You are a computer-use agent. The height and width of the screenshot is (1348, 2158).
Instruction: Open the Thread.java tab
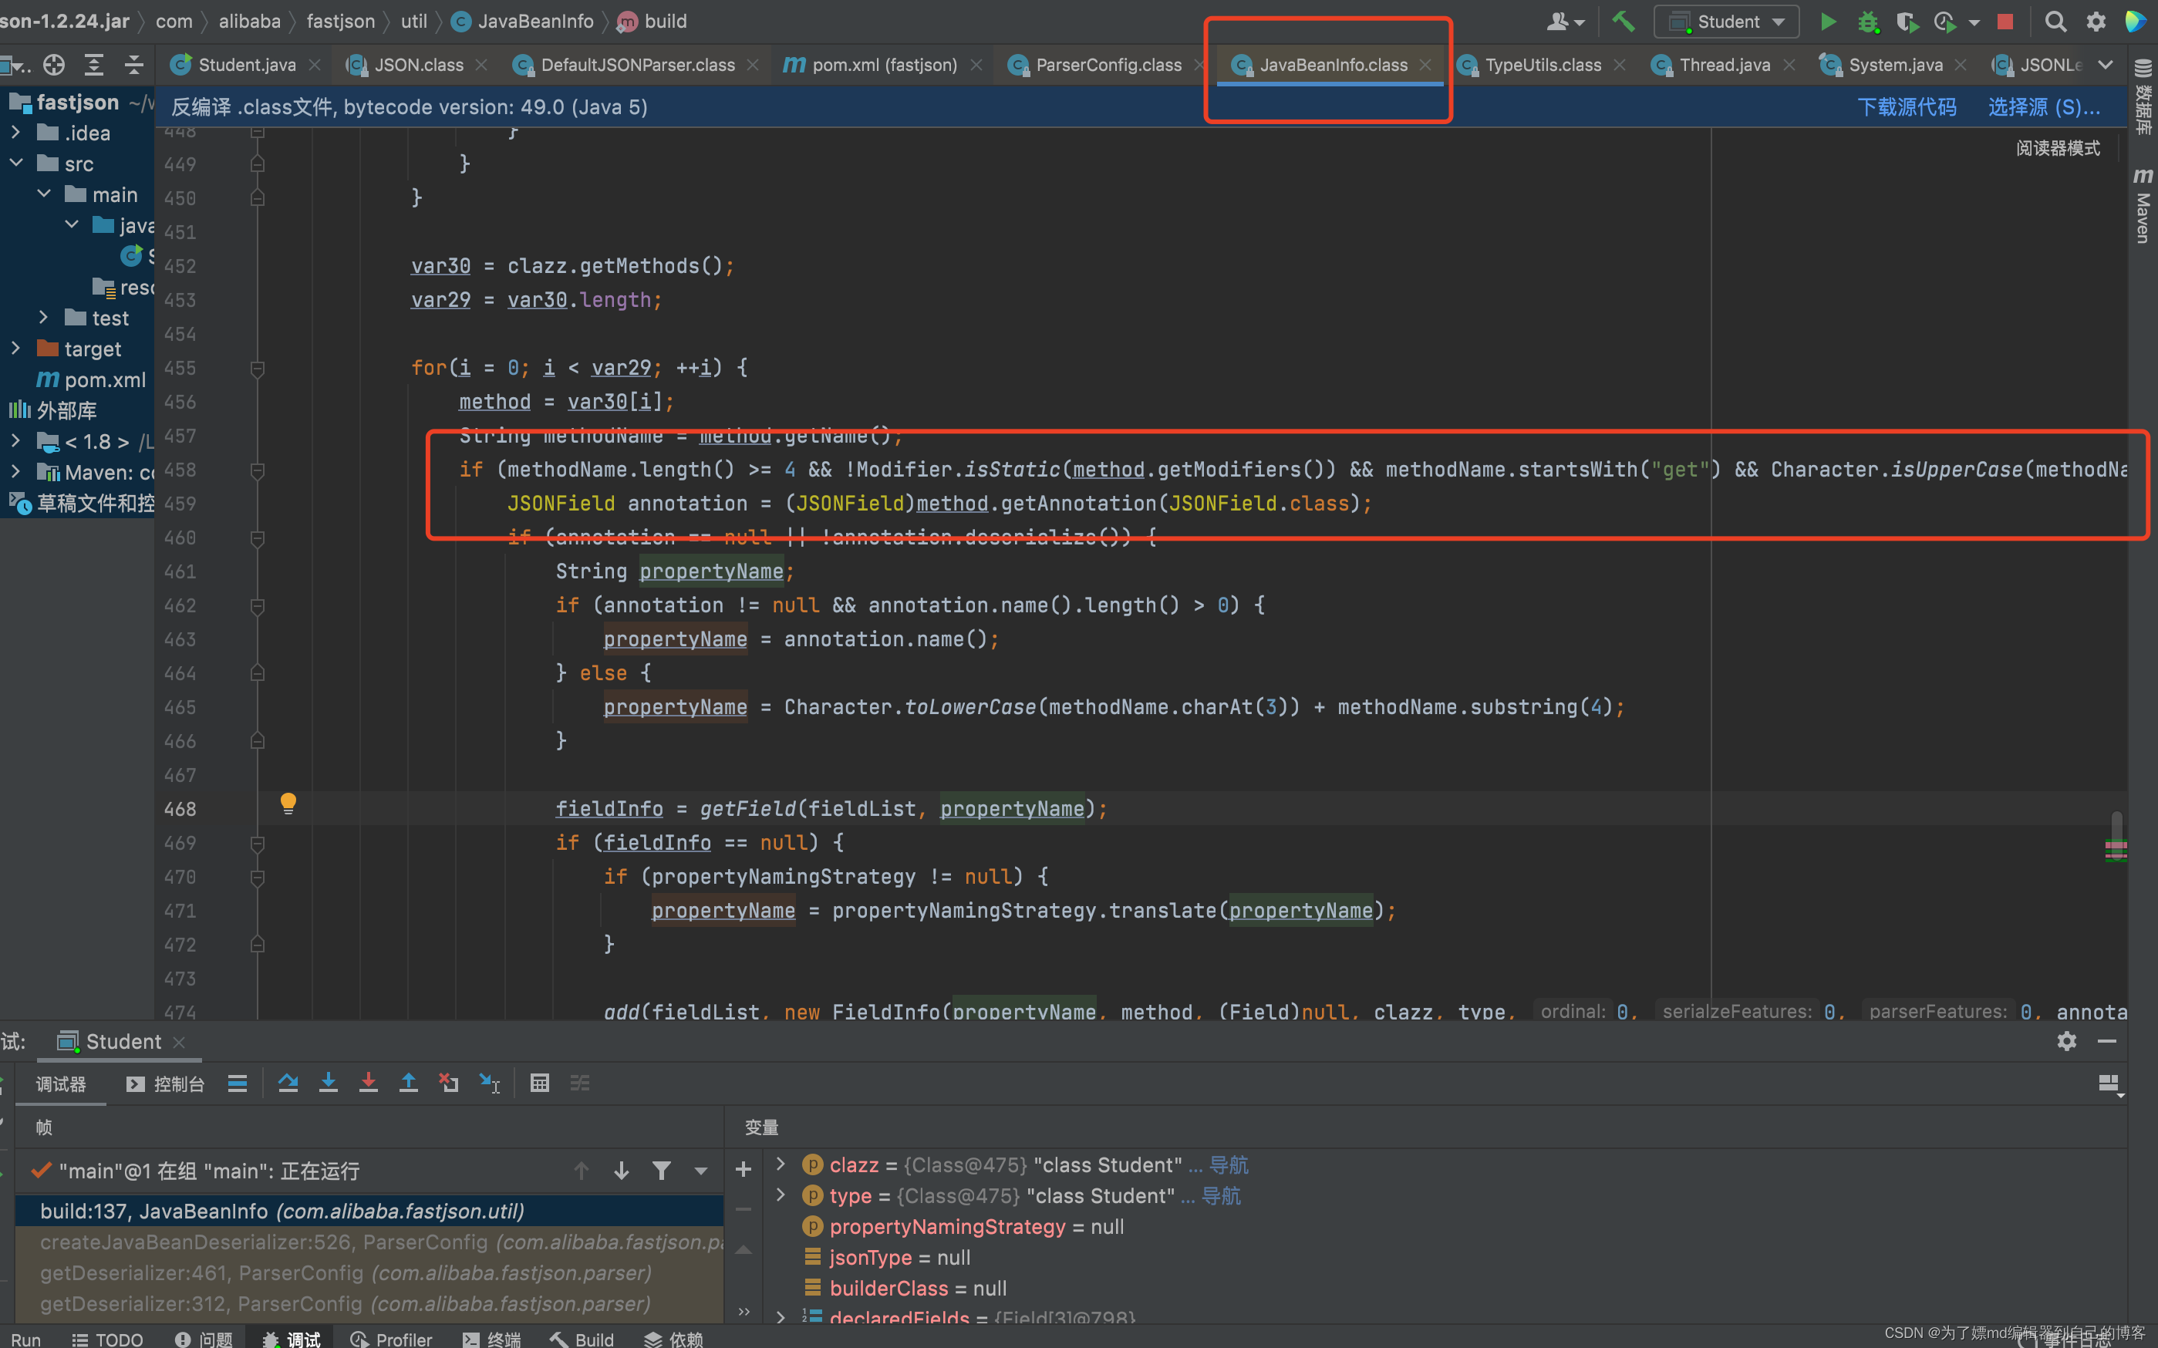click(x=1724, y=65)
